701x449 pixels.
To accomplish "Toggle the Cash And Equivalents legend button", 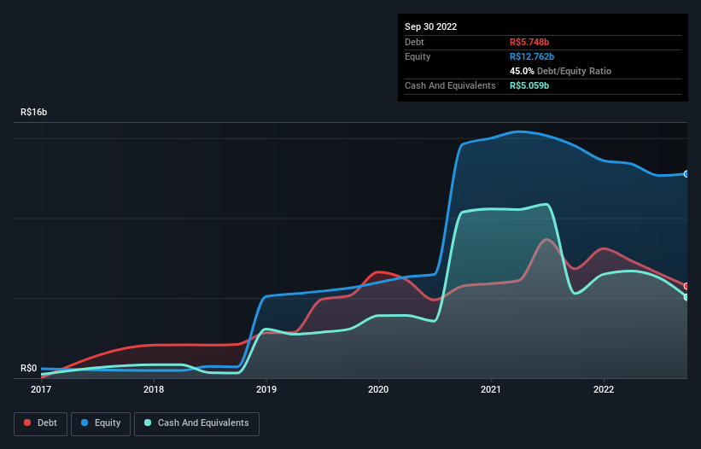I will (196, 423).
